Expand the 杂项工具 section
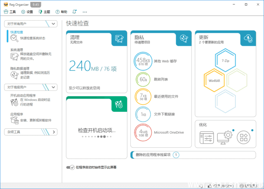The height and width of the screenshot is (189, 264). (x=53, y=132)
